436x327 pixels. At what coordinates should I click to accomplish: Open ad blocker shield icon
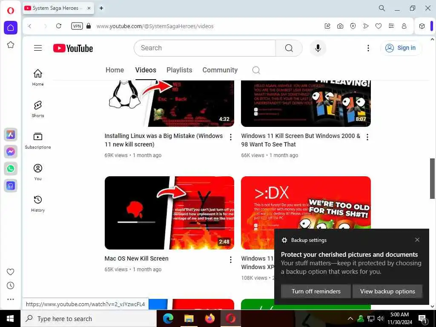click(353, 26)
